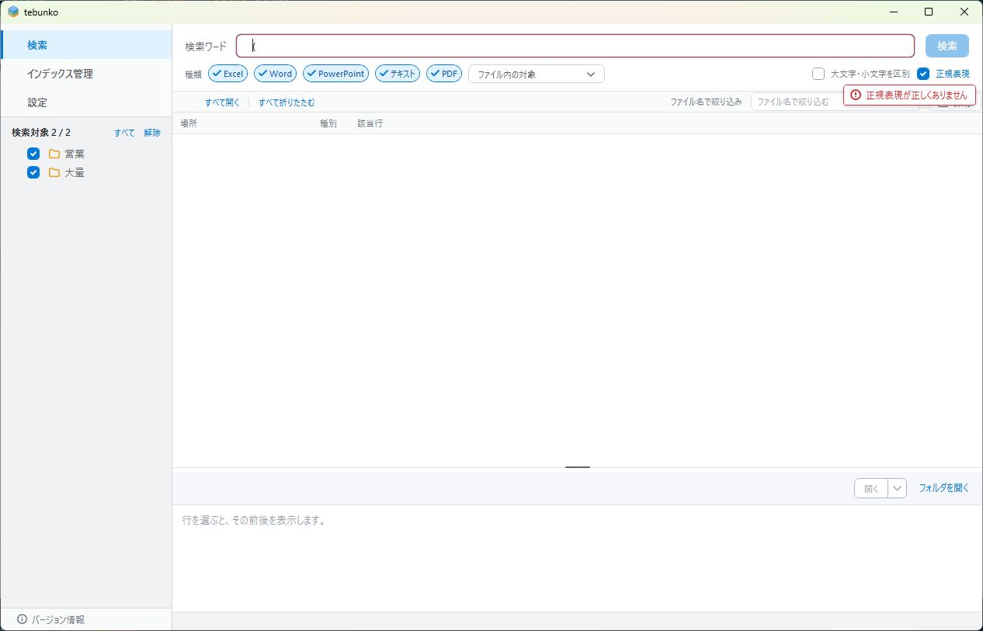Toggle the PDF file type filter

(444, 74)
